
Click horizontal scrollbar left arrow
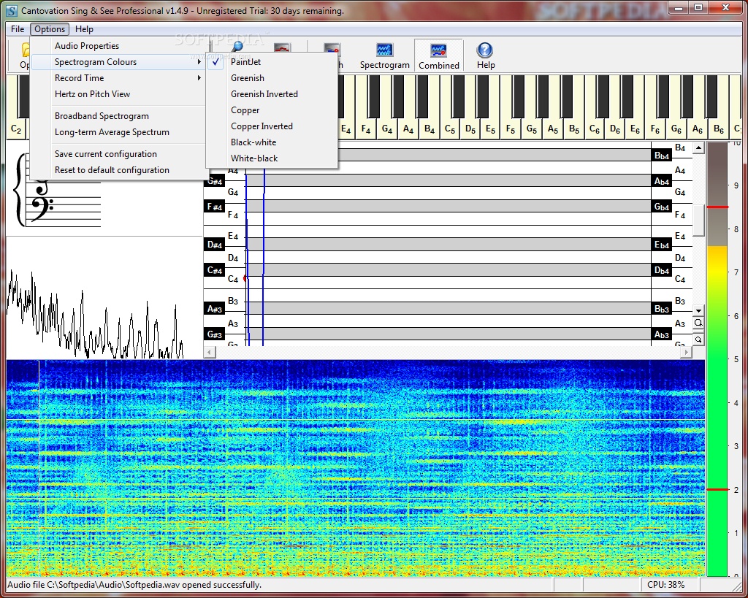[x=210, y=352]
